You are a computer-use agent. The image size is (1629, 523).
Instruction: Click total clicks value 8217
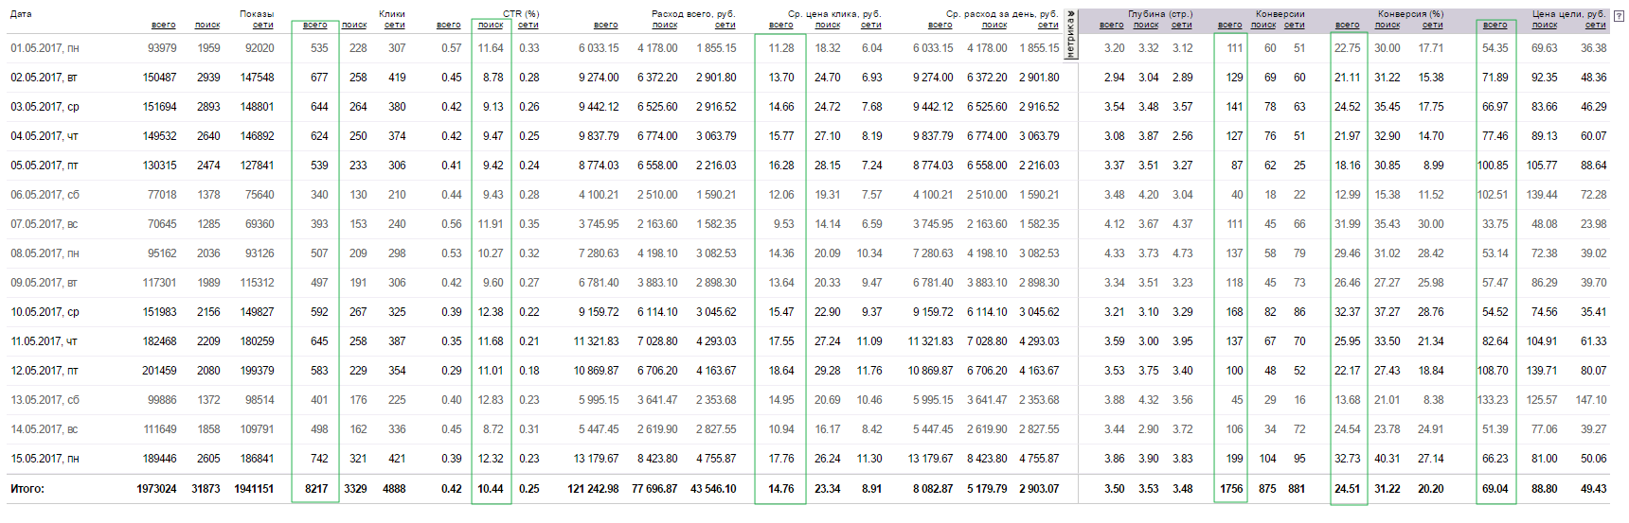[x=316, y=489]
